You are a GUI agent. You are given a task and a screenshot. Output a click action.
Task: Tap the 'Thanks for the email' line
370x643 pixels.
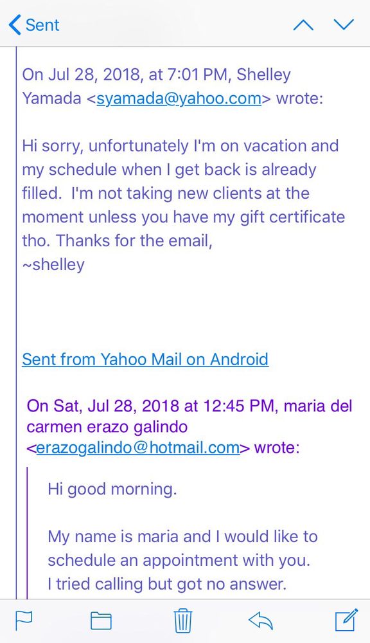tap(134, 240)
